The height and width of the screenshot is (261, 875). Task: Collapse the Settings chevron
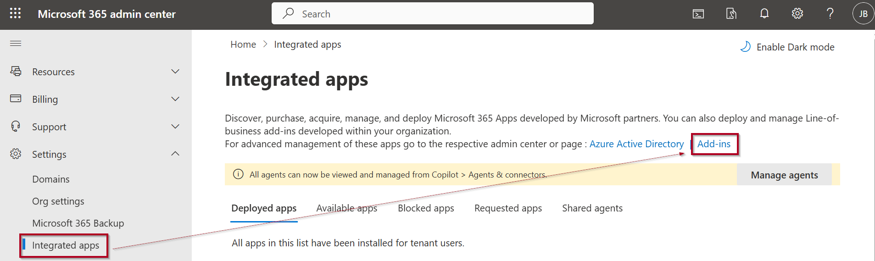click(175, 154)
